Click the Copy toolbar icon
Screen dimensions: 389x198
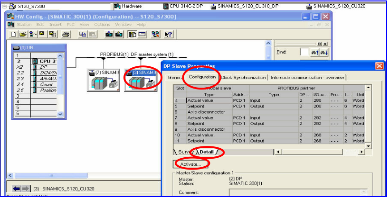(83, 34)
